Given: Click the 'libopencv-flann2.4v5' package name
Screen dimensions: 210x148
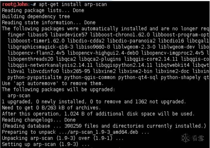Looking at the screenshot, I should click(x=35, y=53).
